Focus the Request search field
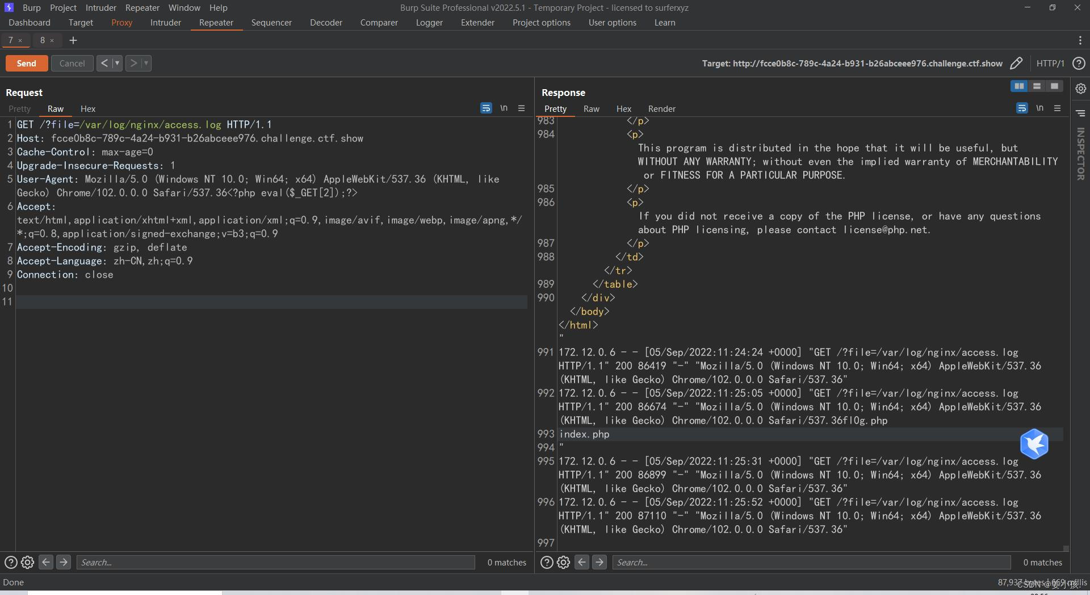This screenshot has height=595, width=1090. (276, 562)
